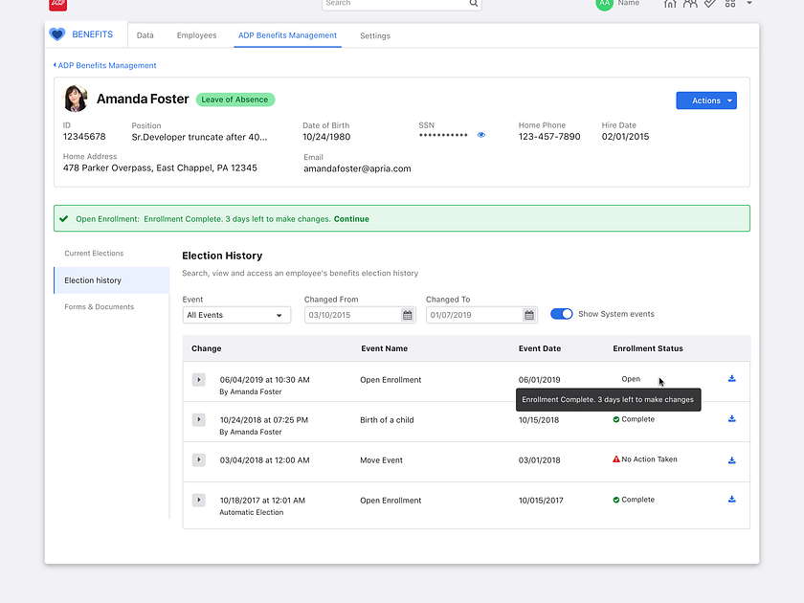Download the Birth of a child record
Viewport: 804px width, 603px height.
731,418
